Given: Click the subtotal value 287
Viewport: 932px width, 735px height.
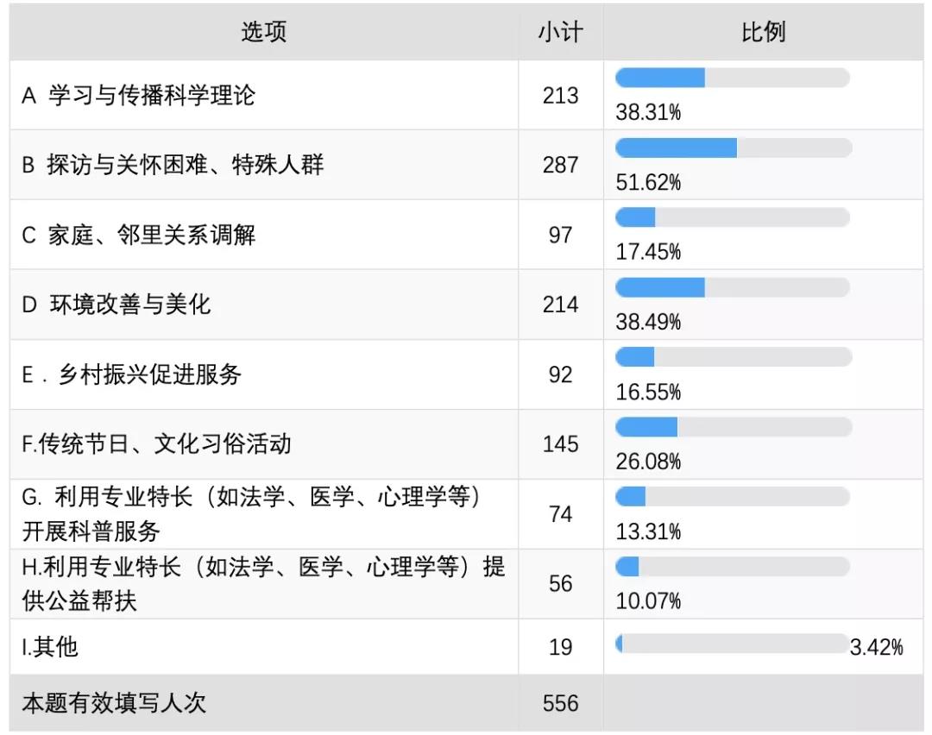Looking at the screenshot, I should [560, 165].
